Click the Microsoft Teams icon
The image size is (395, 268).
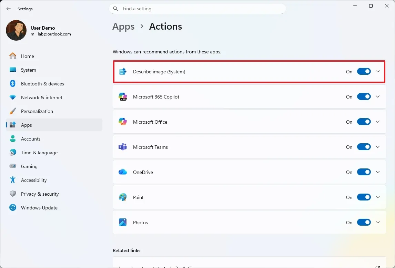click(x=123, y=147)
